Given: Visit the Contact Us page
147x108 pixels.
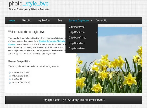Looking at the screenshot, I should coord(101,21).
